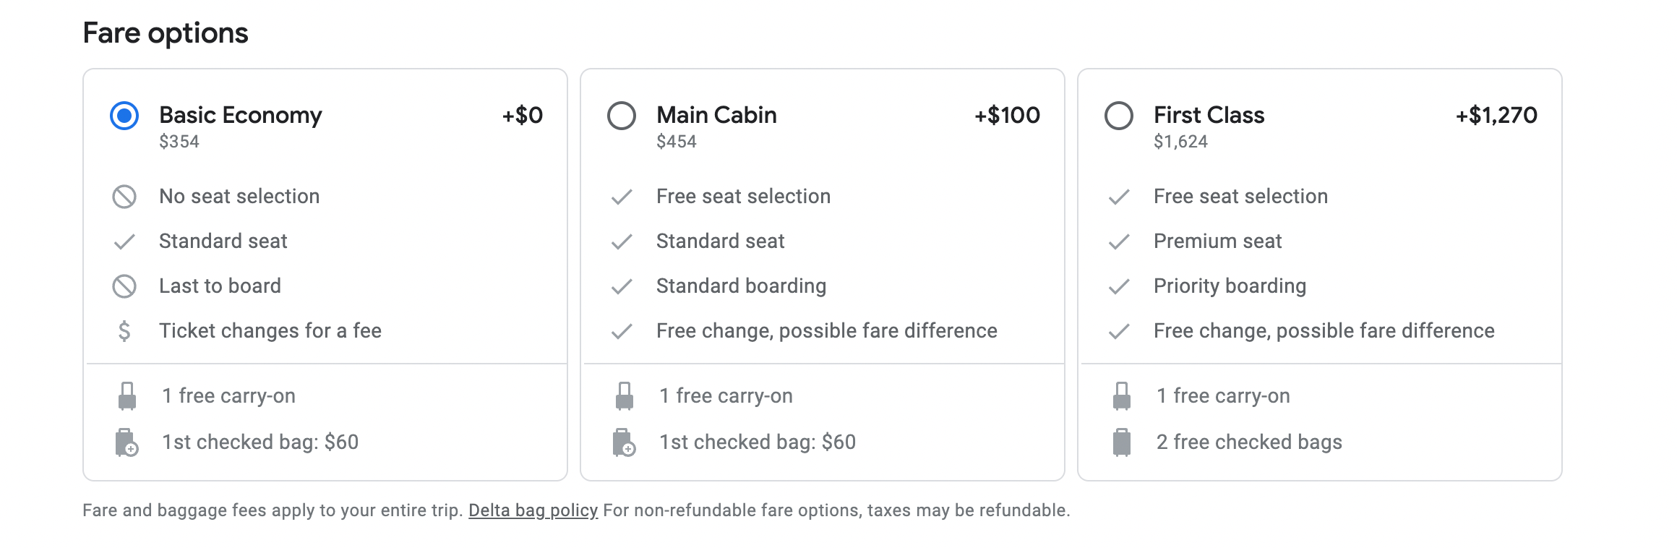Image resolution: width=1677 pixels, height=548 pixels.
Task: Click Main Cabin carry-on luggage icon
Action: (625, 396)
